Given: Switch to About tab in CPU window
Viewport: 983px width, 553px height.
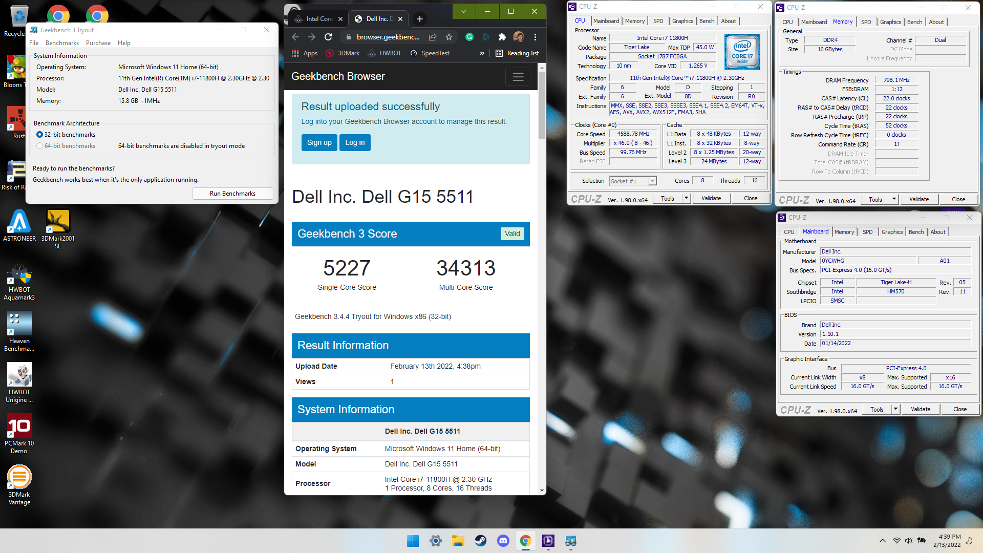Looking at the screenshot, I should pos(728,21).
